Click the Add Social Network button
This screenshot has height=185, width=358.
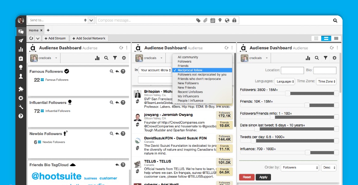(89, 38)
